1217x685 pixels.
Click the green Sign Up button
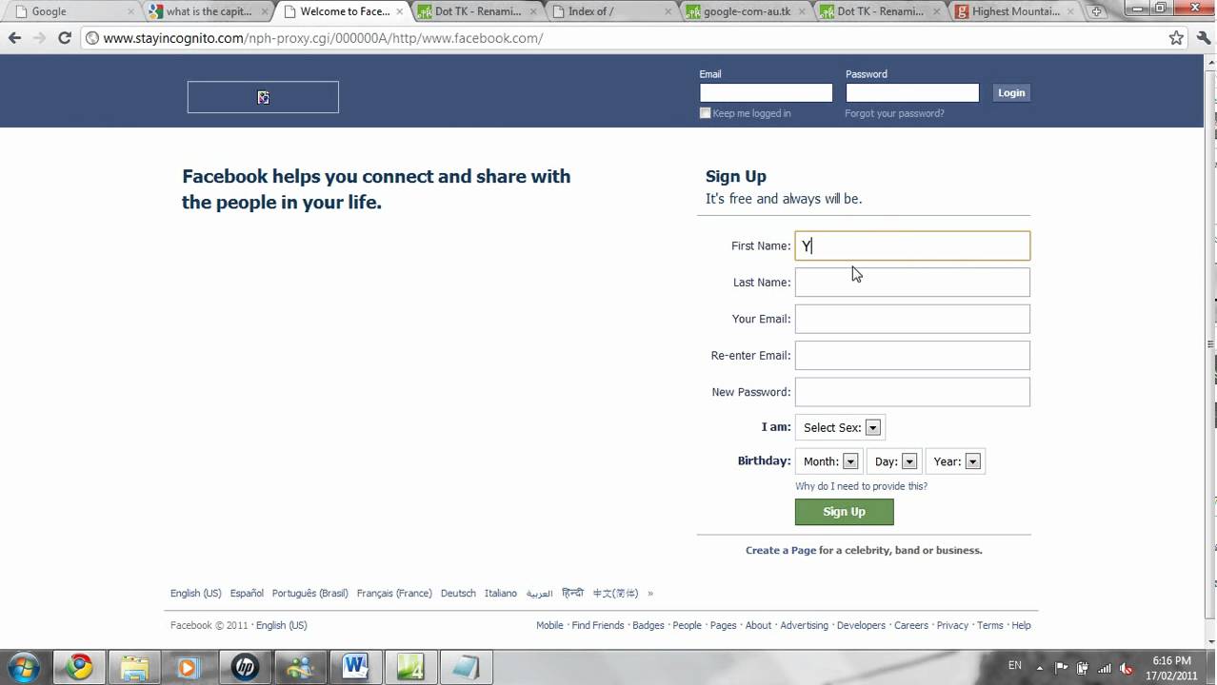[844, 512]
